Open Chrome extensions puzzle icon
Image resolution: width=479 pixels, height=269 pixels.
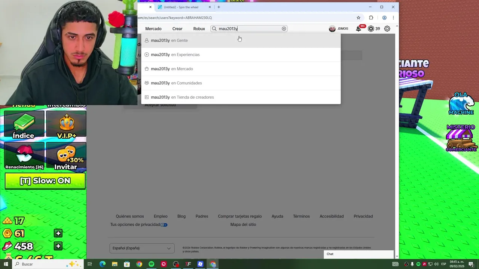click(x=371, y=18)
